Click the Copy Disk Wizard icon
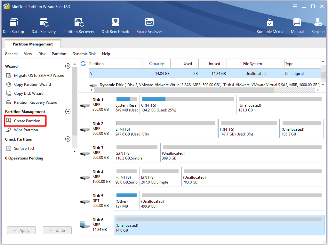This screenshot has width=328, height=245. pyautogui.click(x=8, y=94)
